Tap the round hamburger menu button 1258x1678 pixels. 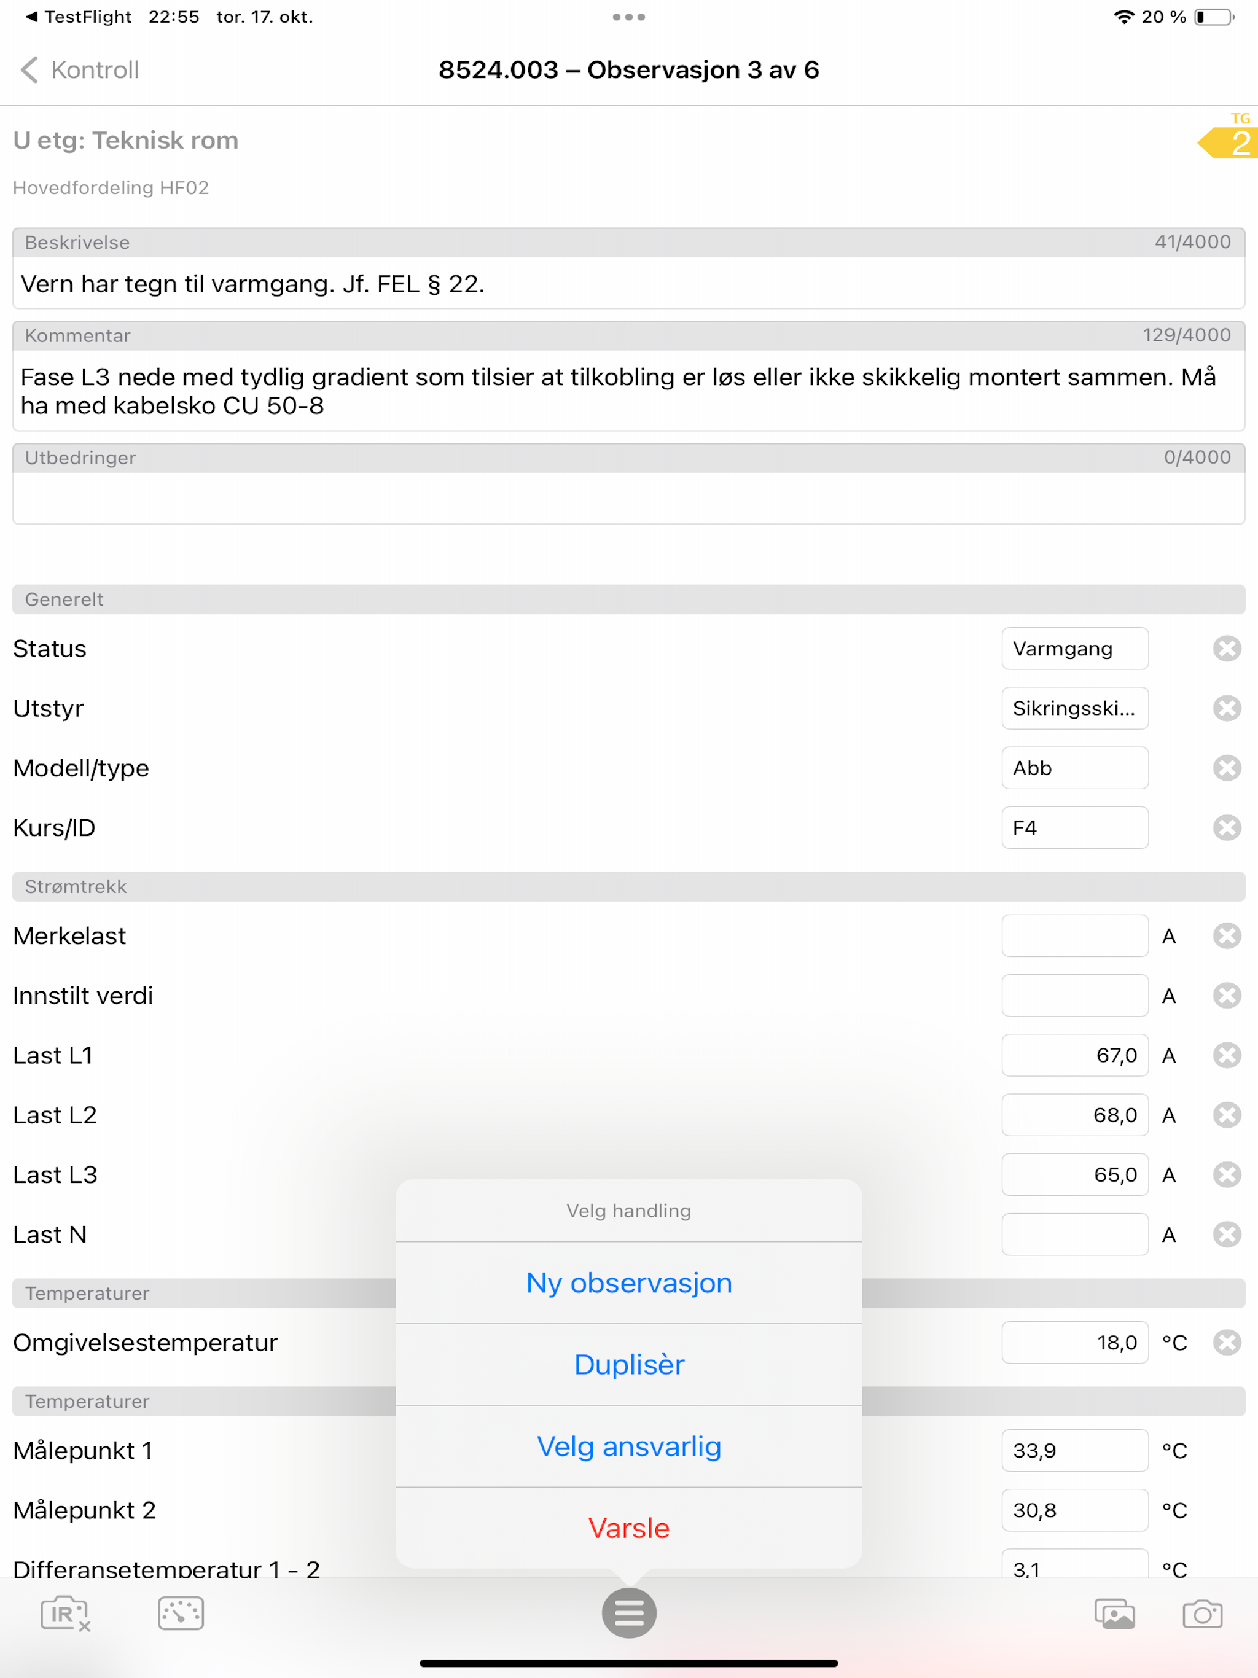point(629,1613)
